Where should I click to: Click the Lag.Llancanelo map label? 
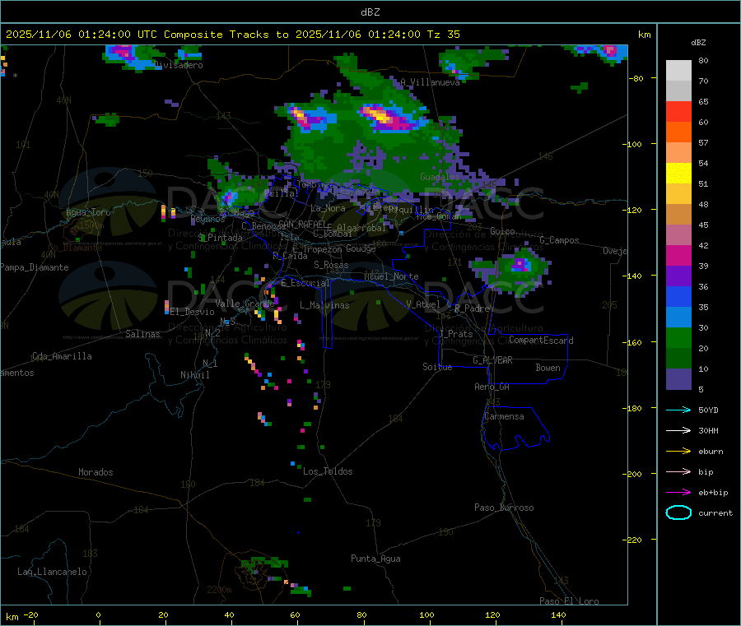tap(53, 572)
